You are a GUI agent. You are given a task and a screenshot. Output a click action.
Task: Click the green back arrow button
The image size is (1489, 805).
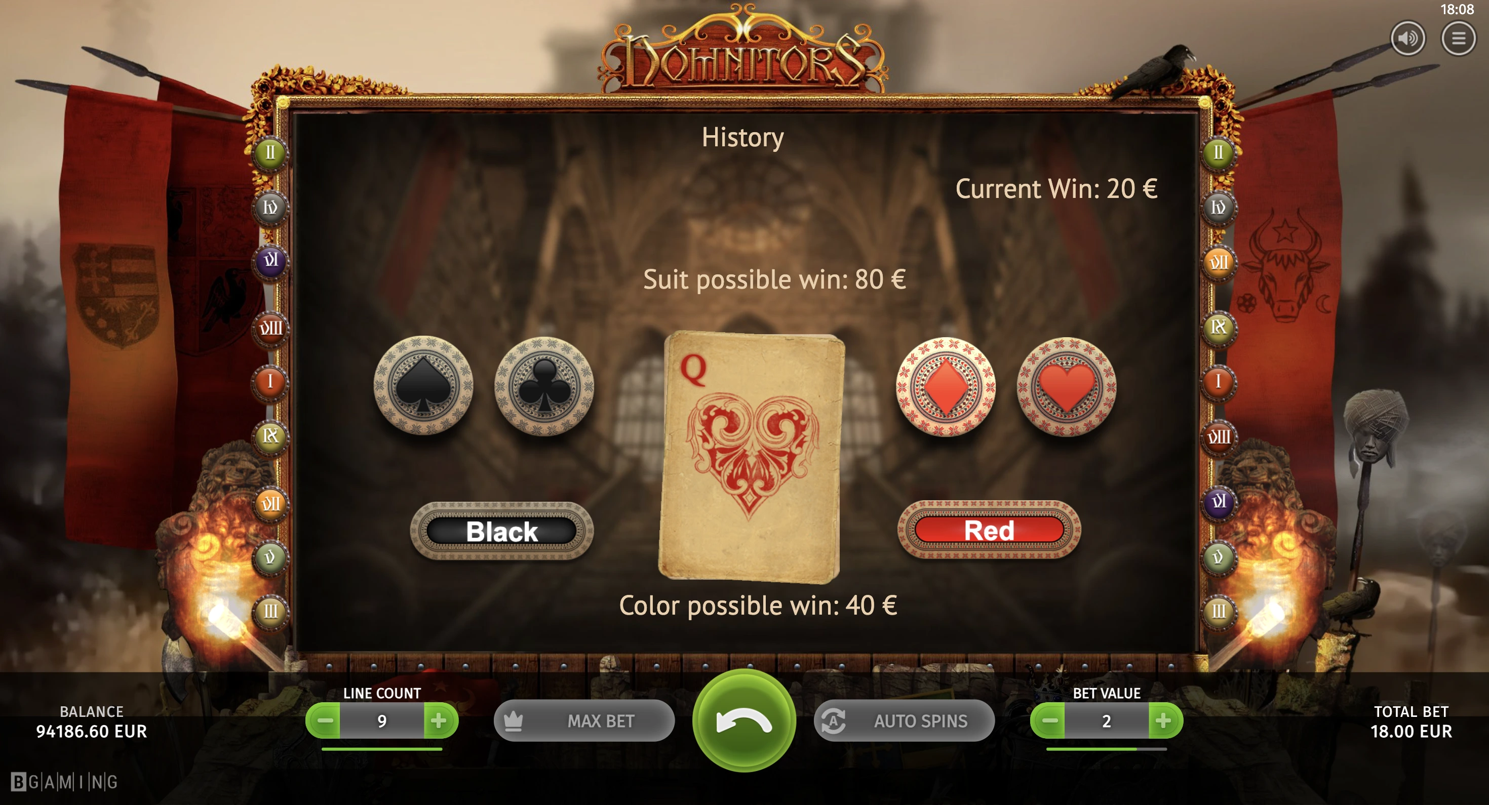[744, 720]
